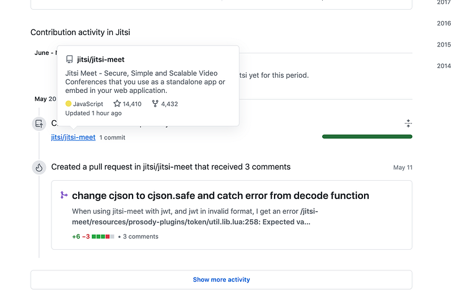453x298 pixels.
Task: Click the 3 comments label on pull request
Action: [140, 236]
